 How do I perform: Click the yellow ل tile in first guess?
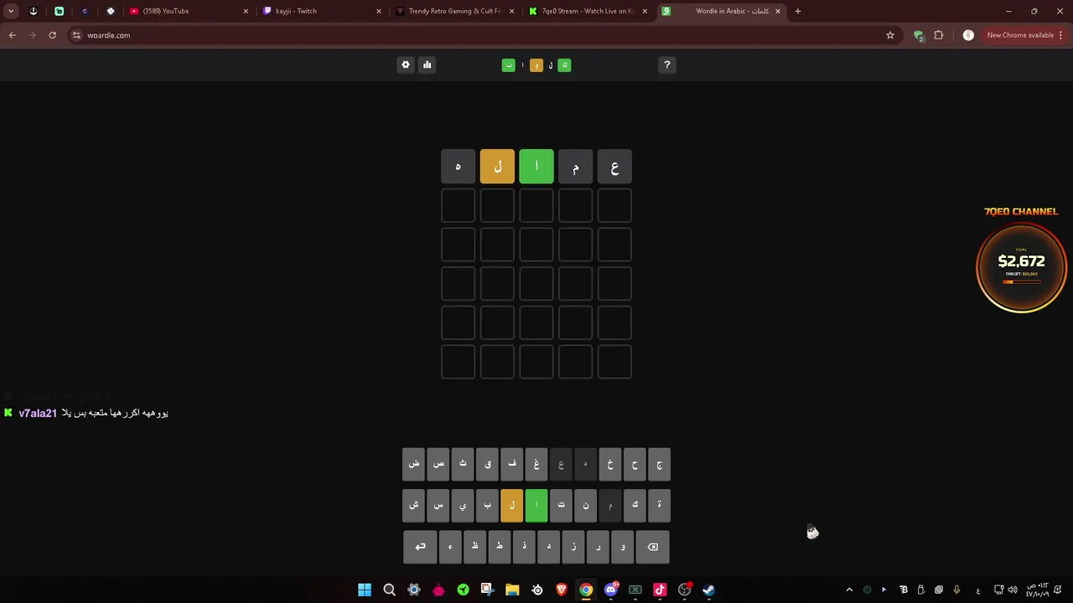[x=497, y=167]
